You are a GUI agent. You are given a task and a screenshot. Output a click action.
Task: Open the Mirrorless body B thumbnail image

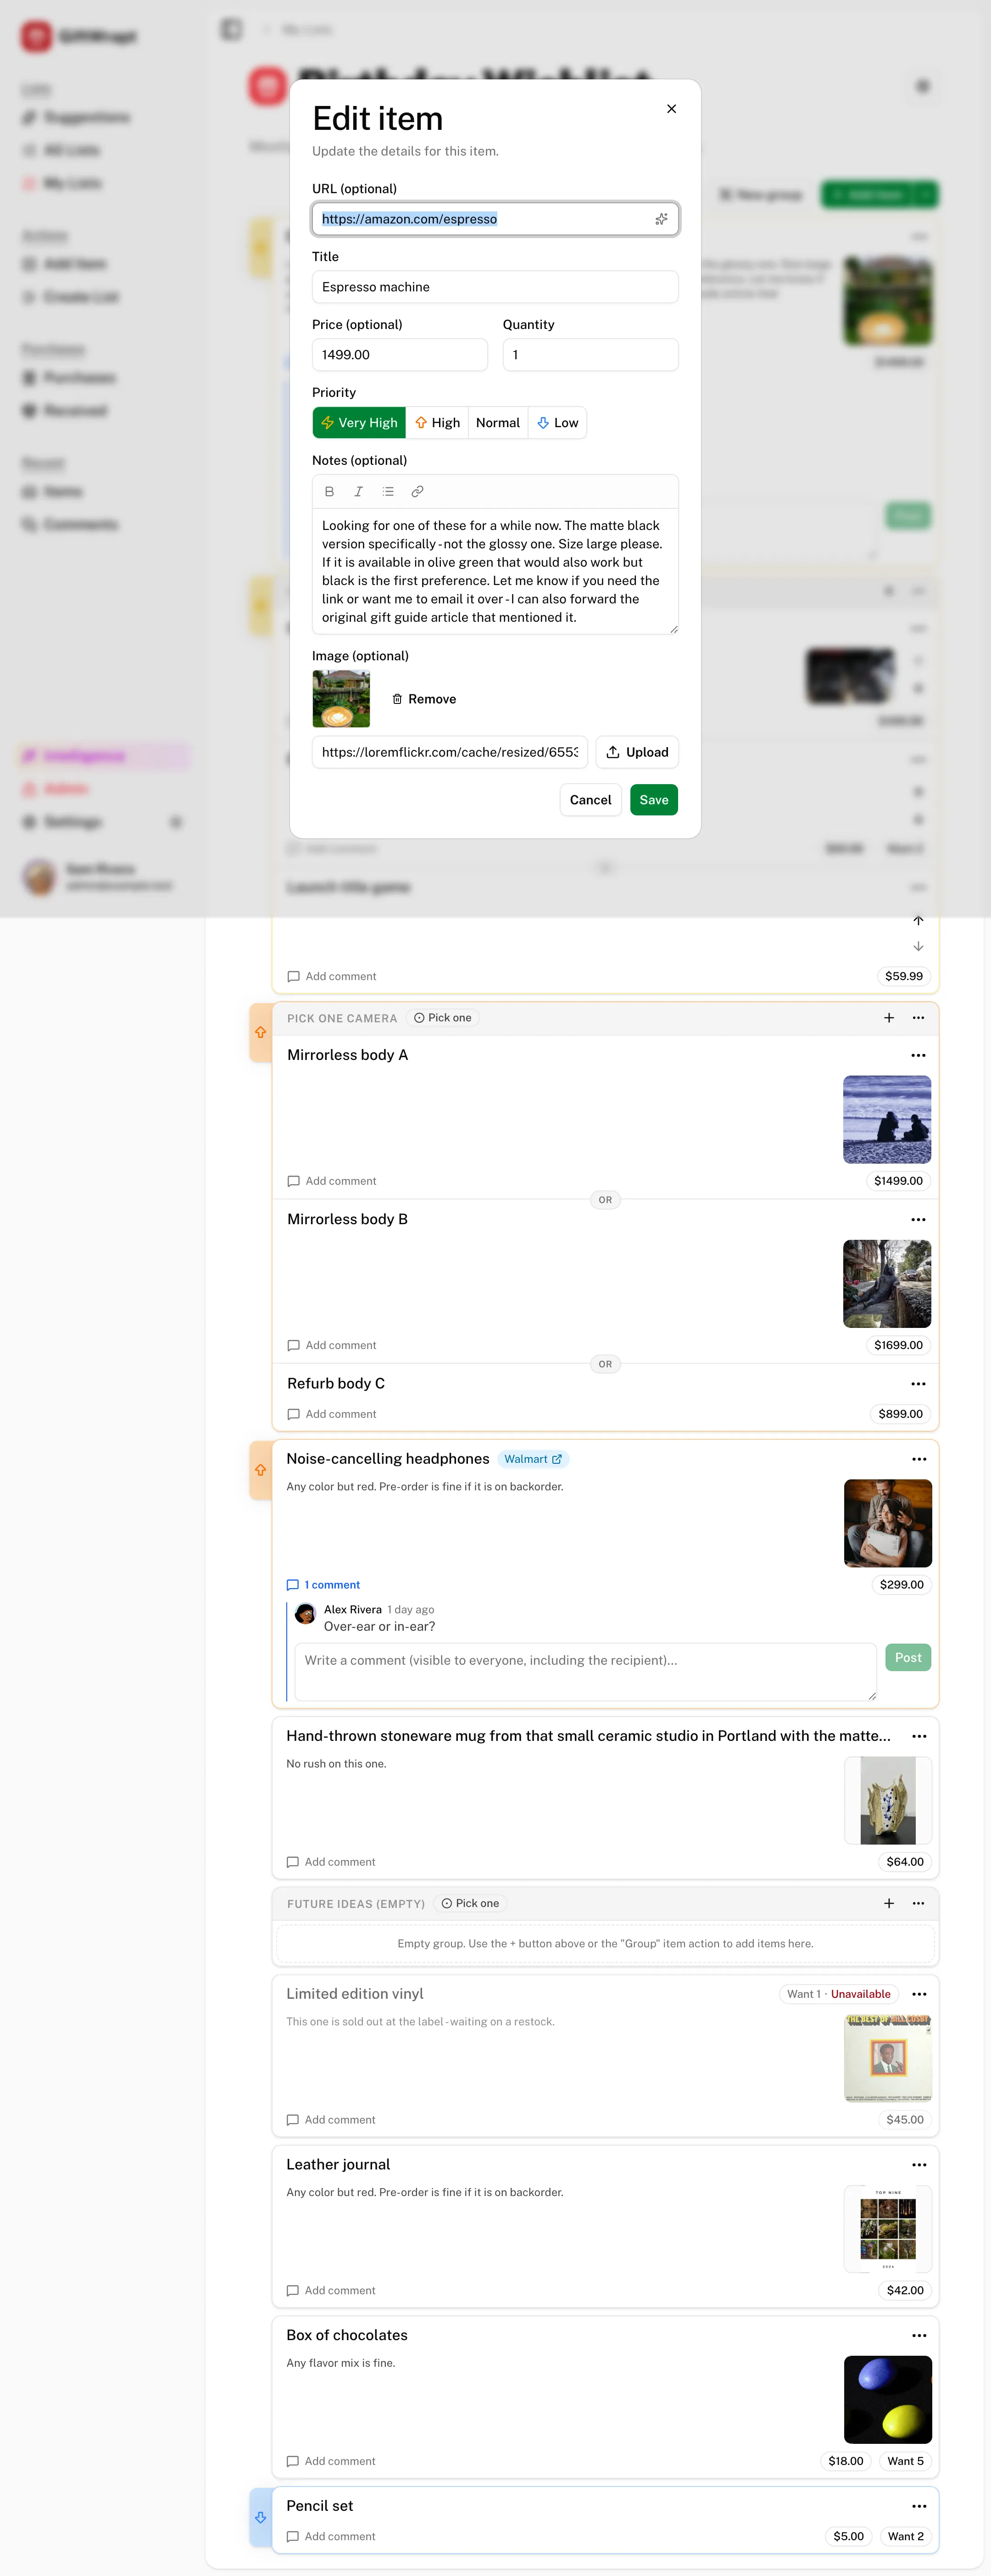[887, 1284]
